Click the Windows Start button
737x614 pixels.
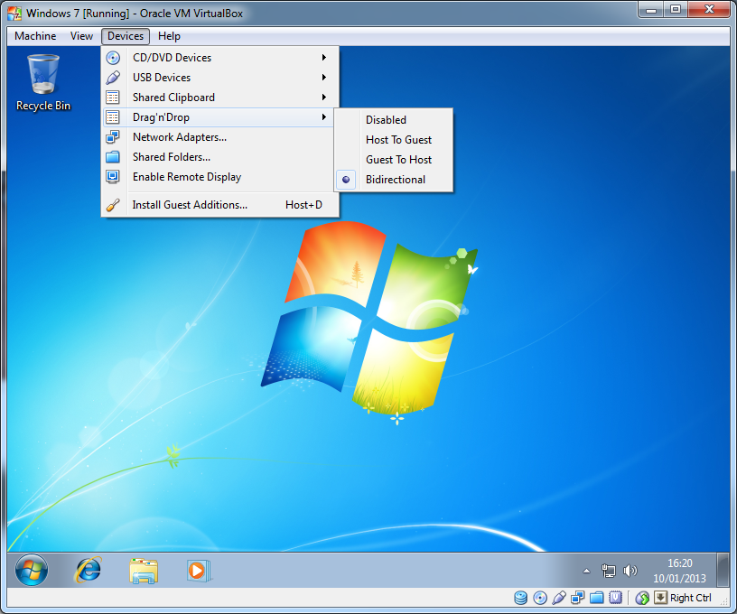point(32,570)
